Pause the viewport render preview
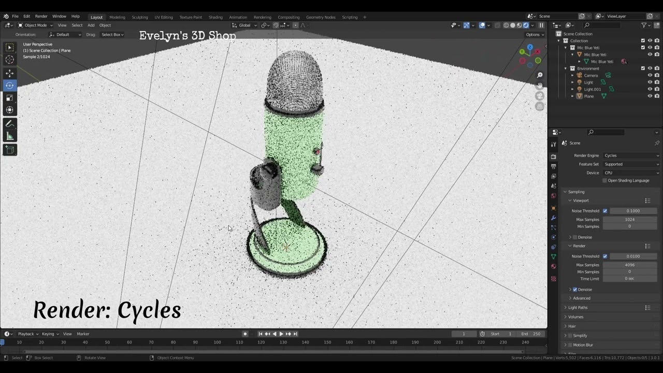Image resolution: width=663 pixels, height=373 pixels. click(x=541, y=25)
